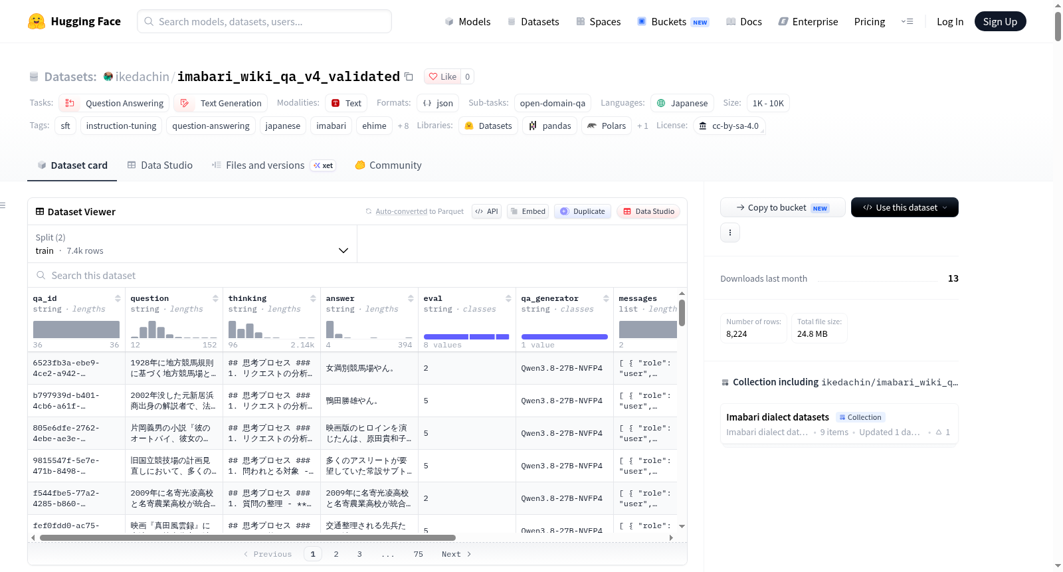The height and width of the screenshot is (572, 1063).
Task: Go to page 75 of the dataset
Action: point(418,554)
